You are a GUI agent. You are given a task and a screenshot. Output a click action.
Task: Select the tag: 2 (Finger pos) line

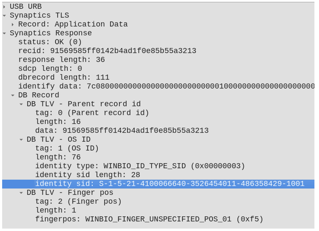[x=78, y=202]
